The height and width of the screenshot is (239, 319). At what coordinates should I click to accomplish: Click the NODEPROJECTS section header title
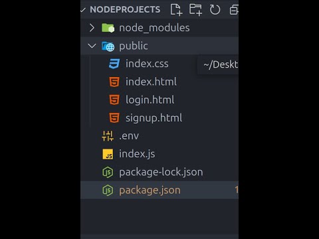[125, 10]
